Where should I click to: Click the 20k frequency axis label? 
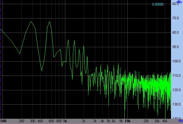click(x=146, y=121)
